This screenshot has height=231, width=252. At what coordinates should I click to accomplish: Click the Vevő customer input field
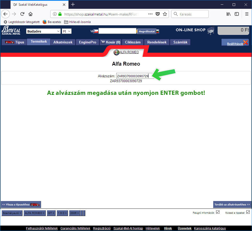coord(117,31)
